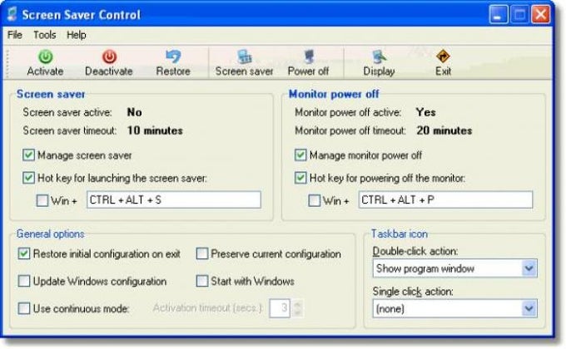Close the Screen Saver Control window
Screen dimensions: 566x349
[x=541, y=15]
